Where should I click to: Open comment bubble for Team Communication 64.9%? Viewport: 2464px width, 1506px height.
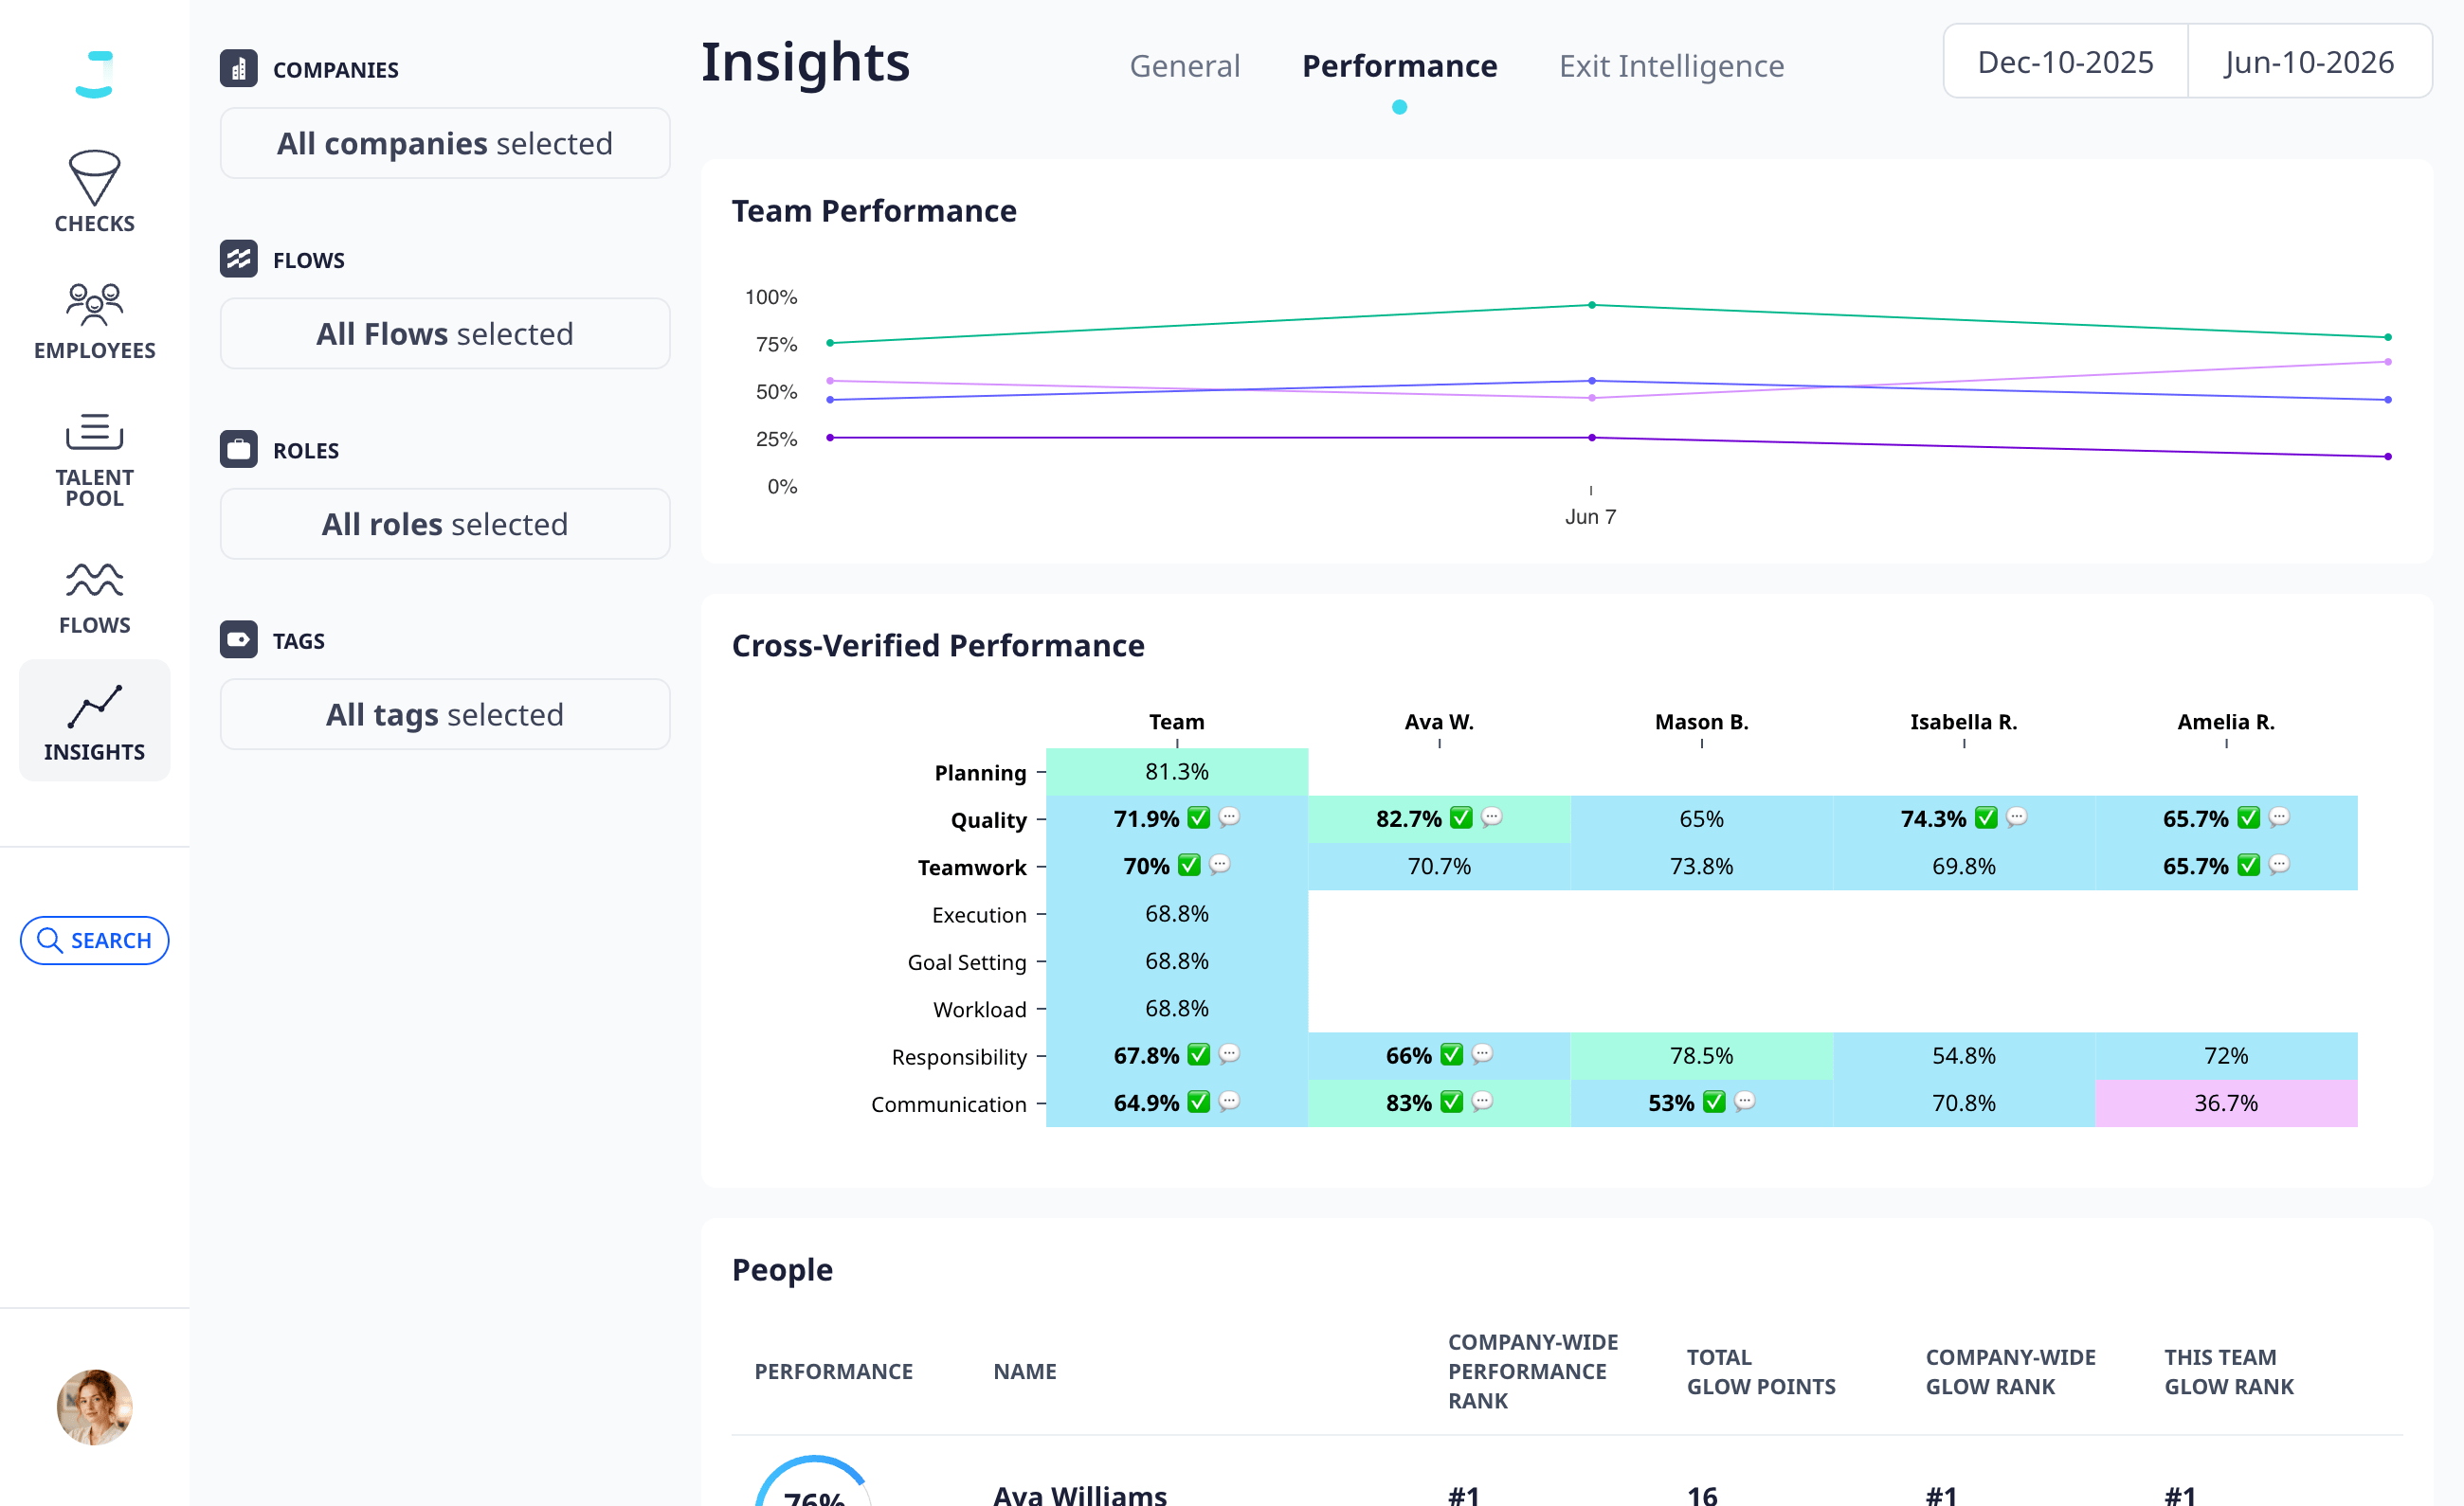1230,1102
